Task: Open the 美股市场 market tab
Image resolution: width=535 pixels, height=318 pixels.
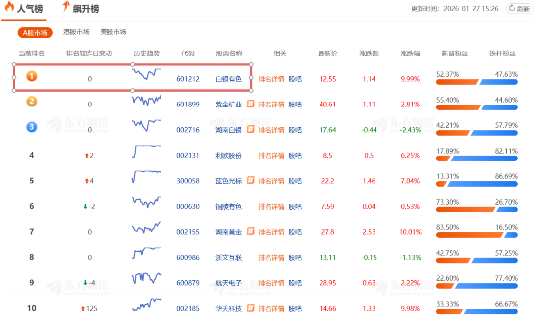Action: (x=113, y=32)
